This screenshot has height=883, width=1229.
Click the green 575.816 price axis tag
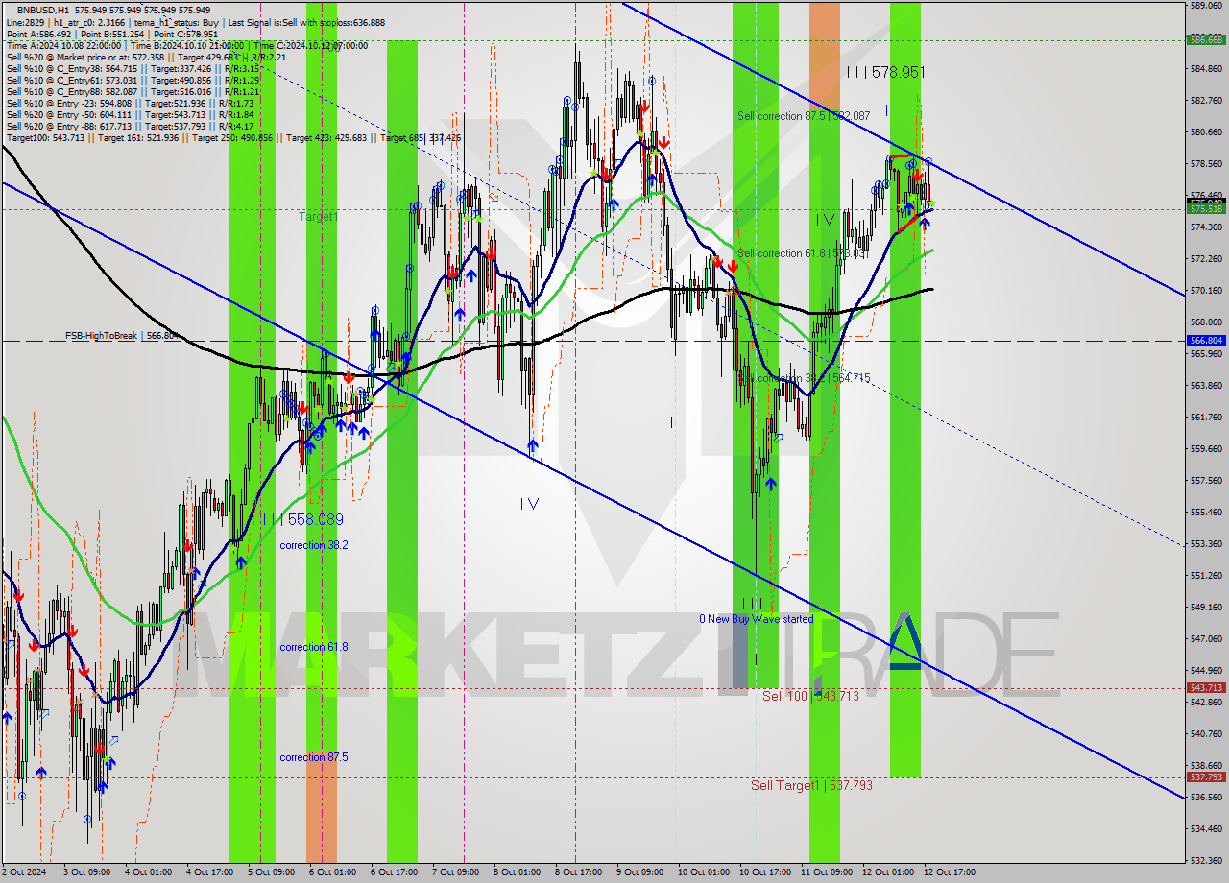point(1206,208)
